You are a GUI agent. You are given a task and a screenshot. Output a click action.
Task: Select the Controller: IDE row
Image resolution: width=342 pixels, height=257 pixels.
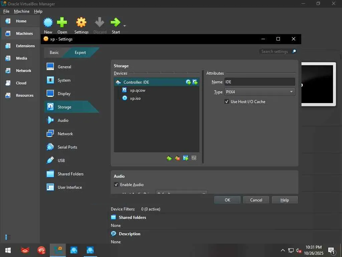pyautogui.click(x=156, y=82)
